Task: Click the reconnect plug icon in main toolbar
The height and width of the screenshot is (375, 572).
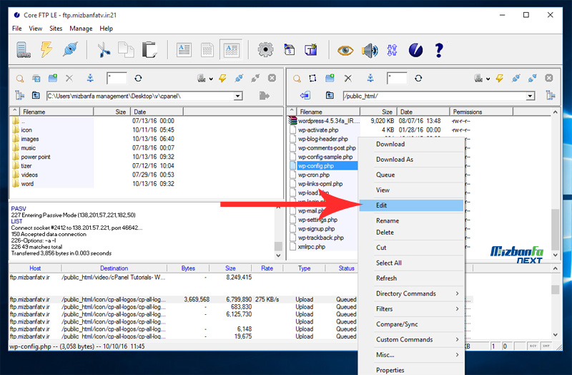Action: [x=70, y=49]
